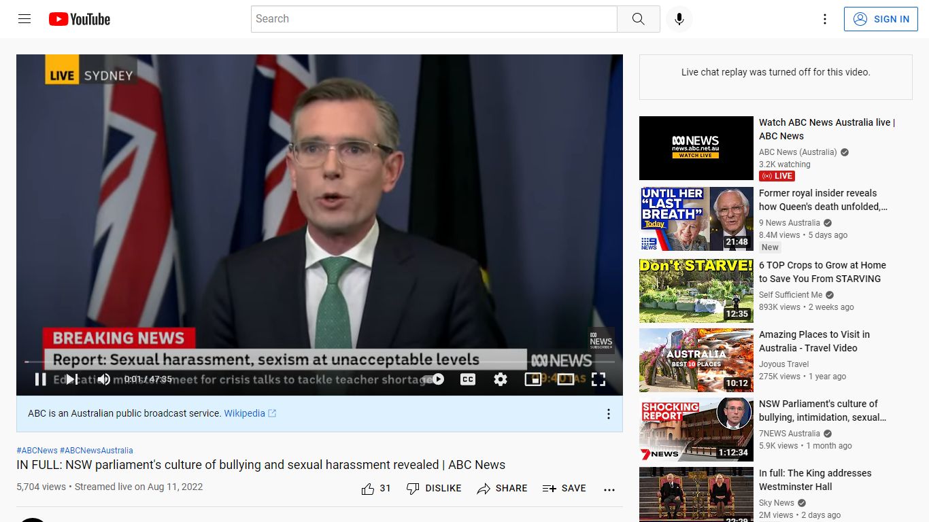
Task: Click the 'Self Sufficient Me' channel name
Action: 791,295
